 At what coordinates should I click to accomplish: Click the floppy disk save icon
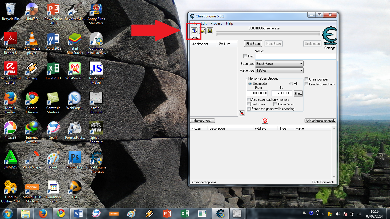coord(210,31)
